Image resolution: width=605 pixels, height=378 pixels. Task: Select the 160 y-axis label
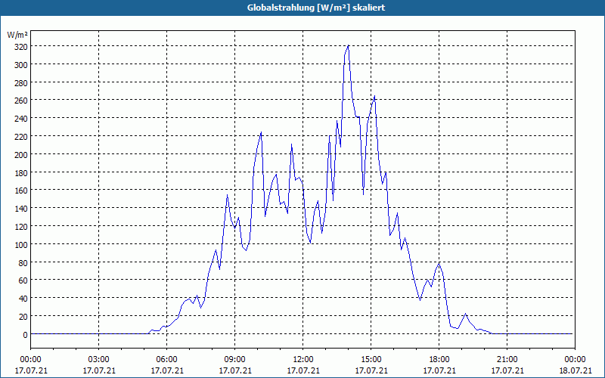[x=21, y=191]
